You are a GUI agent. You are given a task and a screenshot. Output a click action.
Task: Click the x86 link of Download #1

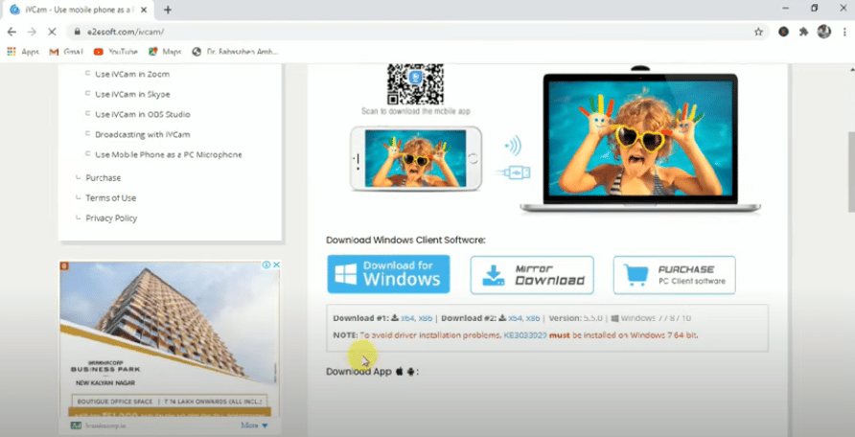(426, 318)
